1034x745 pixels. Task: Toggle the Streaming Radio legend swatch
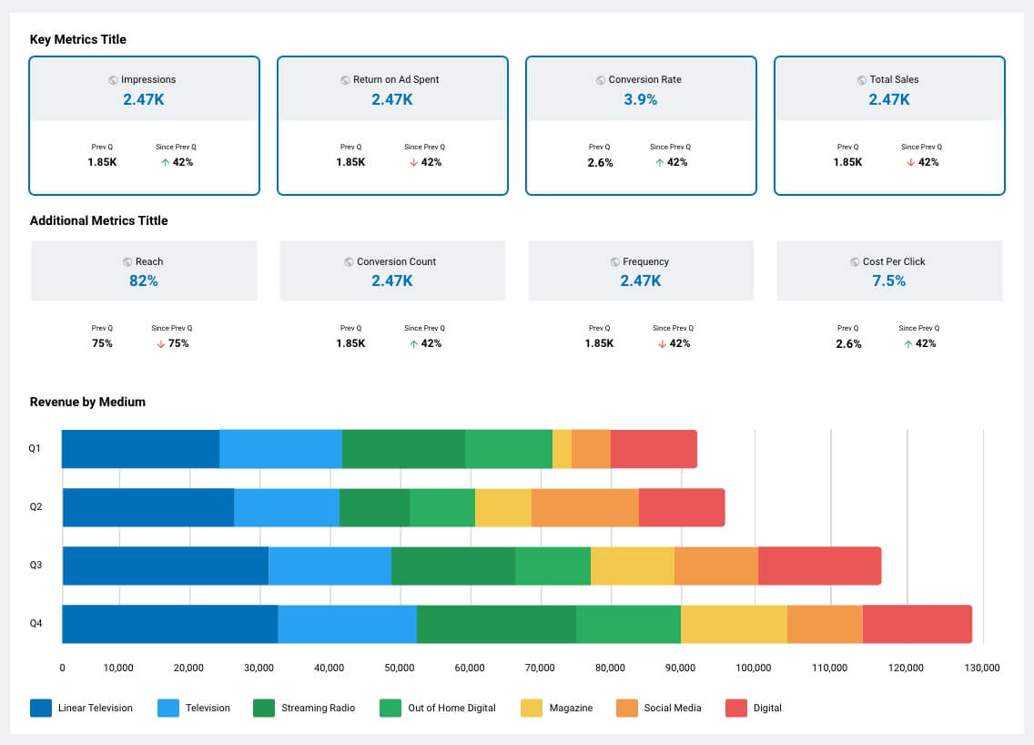[264, 708]
